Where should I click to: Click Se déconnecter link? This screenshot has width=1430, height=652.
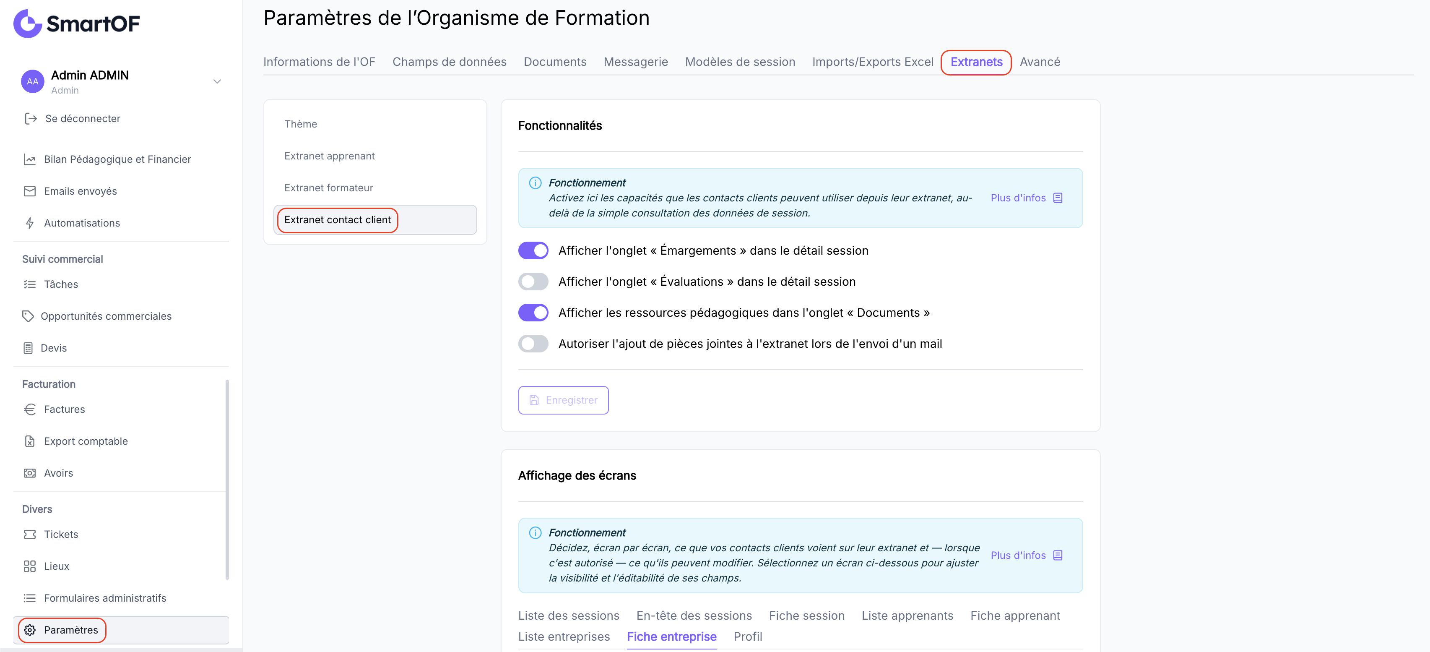83,118
